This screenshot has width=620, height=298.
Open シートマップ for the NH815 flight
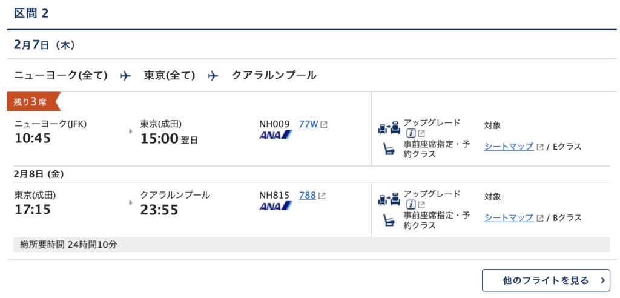point(509,217)
